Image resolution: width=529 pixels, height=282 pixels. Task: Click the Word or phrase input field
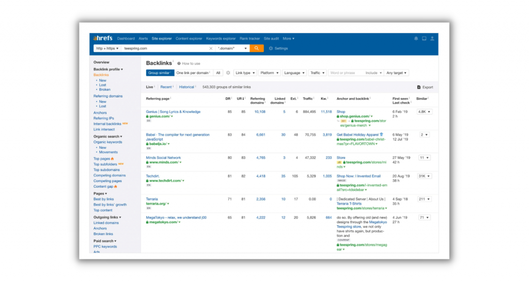point(345,73)
